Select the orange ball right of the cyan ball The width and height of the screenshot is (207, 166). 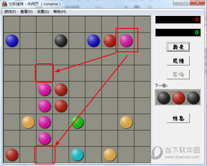point(110,155)
